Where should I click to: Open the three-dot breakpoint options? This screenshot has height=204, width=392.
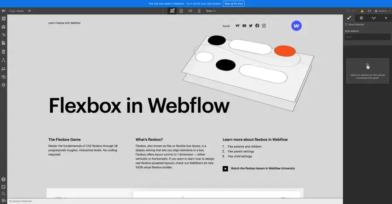tap(163, 11)
